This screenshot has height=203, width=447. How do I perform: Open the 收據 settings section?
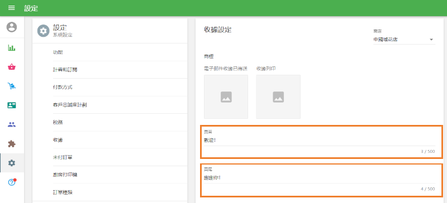[120, 140]
